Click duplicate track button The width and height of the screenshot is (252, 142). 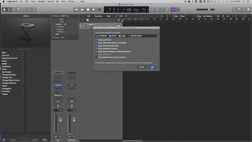(88, 20)
